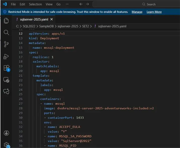This screenshot has width=180, height=148.
Task: Click the Learn More link
Action: click(154, 12)
